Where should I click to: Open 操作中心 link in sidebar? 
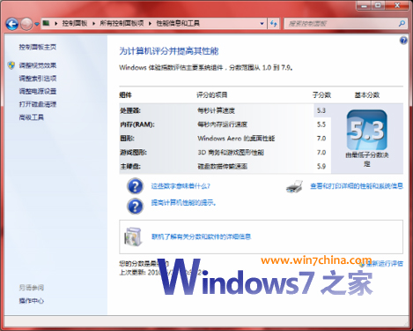(x=32, y=301)
